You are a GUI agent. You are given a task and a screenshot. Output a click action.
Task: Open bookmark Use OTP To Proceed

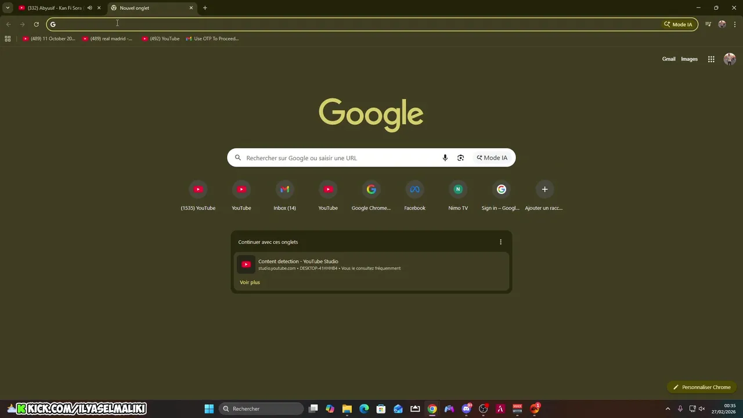click(212, 39)
